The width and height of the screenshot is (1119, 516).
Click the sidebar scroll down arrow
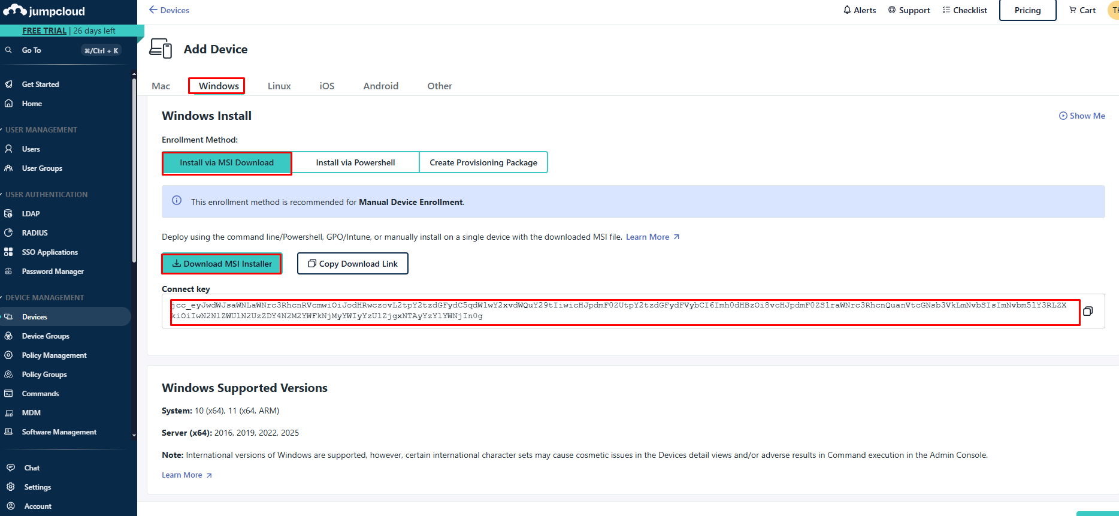(134, 436)
